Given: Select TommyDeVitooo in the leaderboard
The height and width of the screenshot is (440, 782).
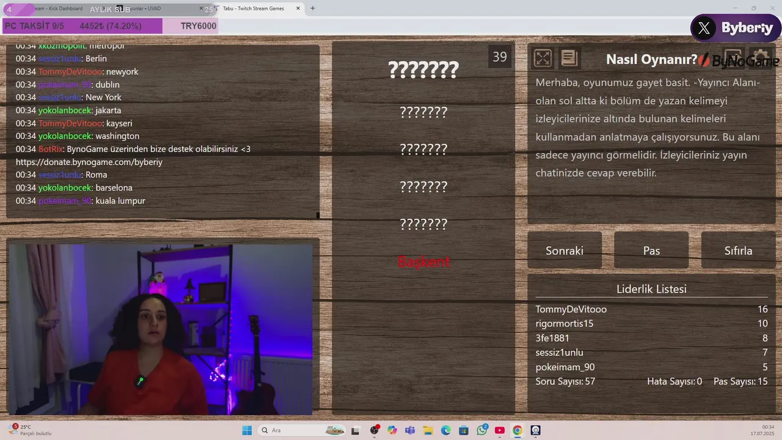Looking at the screenshot, I should tap(571, 309).
